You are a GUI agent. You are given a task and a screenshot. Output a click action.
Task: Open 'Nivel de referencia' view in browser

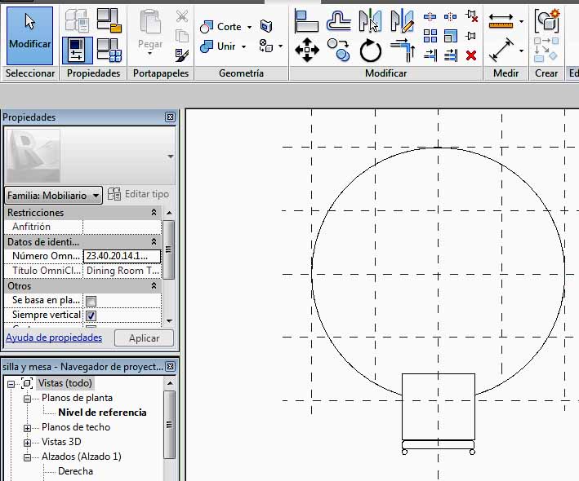click(x=102, y=413)
